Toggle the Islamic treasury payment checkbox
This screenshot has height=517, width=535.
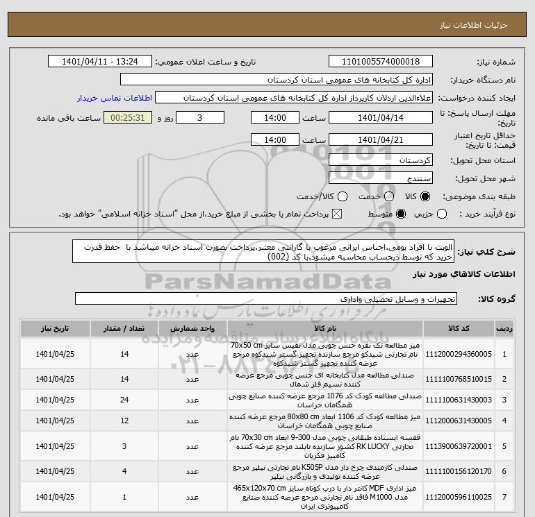click(x=337, y=214)
